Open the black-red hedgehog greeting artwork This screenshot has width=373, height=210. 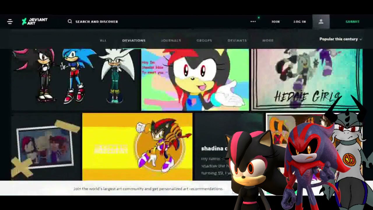click(195, 80)
